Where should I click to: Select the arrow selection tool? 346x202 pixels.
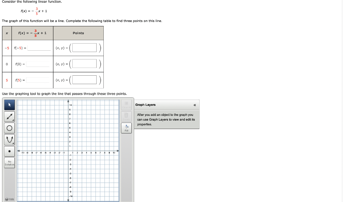pos(9,105)
